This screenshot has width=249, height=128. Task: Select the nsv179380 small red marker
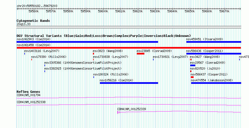32,60
